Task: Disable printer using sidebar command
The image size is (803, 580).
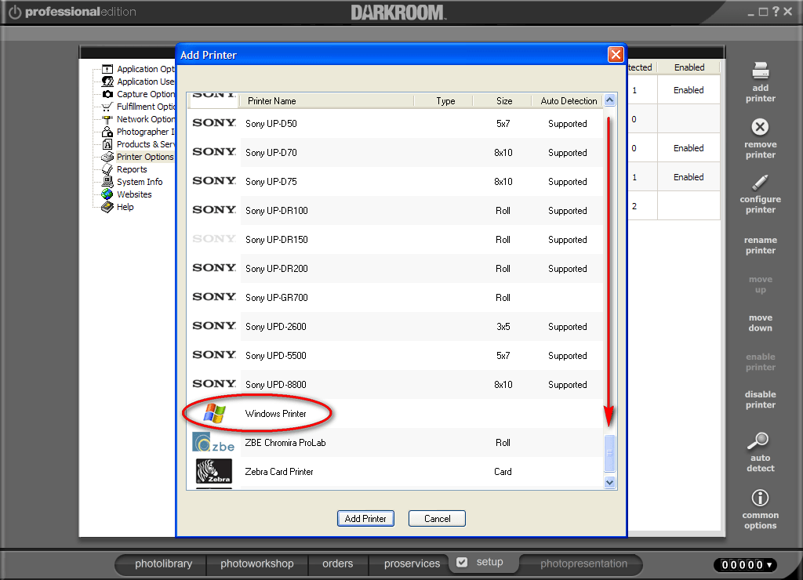Action: click(x=759, y=399)
